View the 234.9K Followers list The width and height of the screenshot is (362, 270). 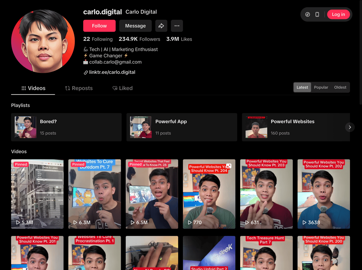pyautogui.click(x=139, y=39)
